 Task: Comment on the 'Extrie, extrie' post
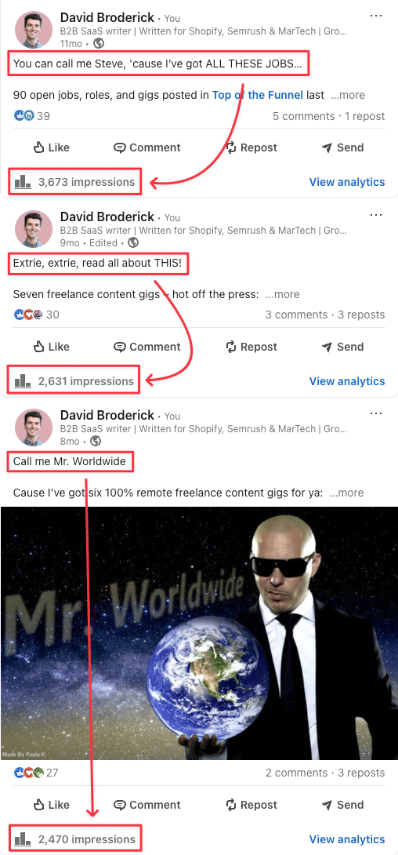point(147,347)
